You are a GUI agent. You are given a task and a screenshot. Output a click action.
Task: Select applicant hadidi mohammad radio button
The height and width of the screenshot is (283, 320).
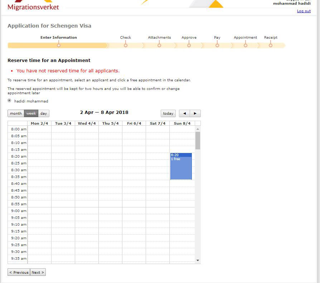(10, 101)
